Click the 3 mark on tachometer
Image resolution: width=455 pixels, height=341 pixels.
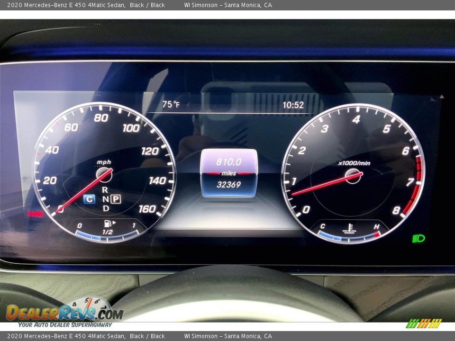click(325, 128)
